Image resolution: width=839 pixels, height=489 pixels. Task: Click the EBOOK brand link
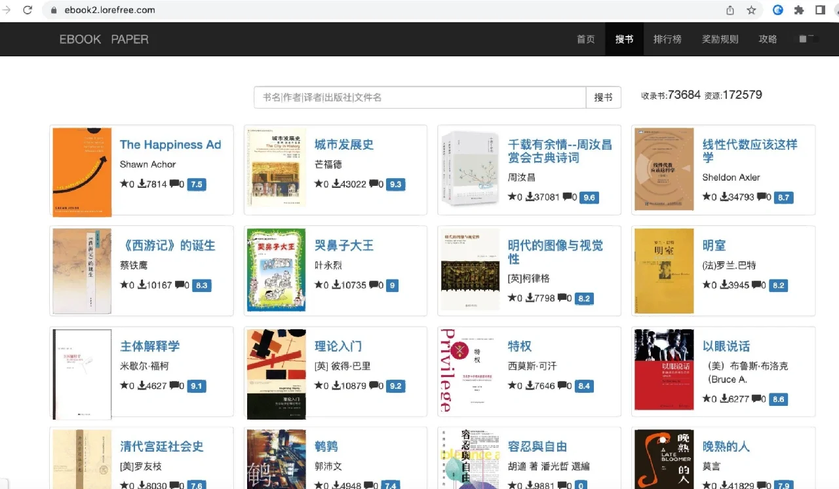tap(80, 39)
